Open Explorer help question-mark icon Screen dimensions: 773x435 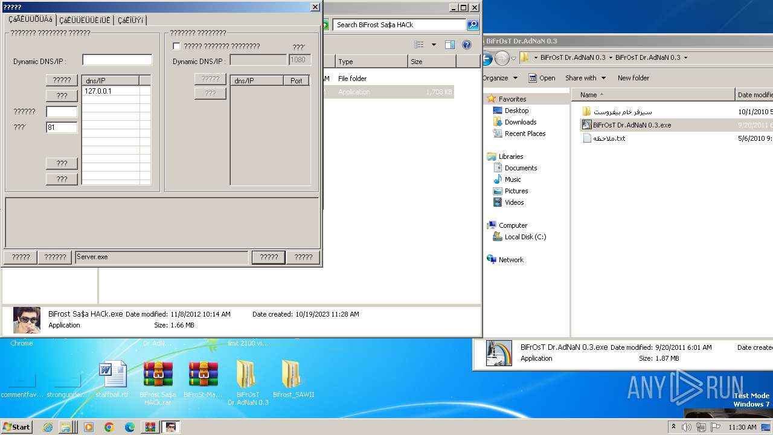466,45
